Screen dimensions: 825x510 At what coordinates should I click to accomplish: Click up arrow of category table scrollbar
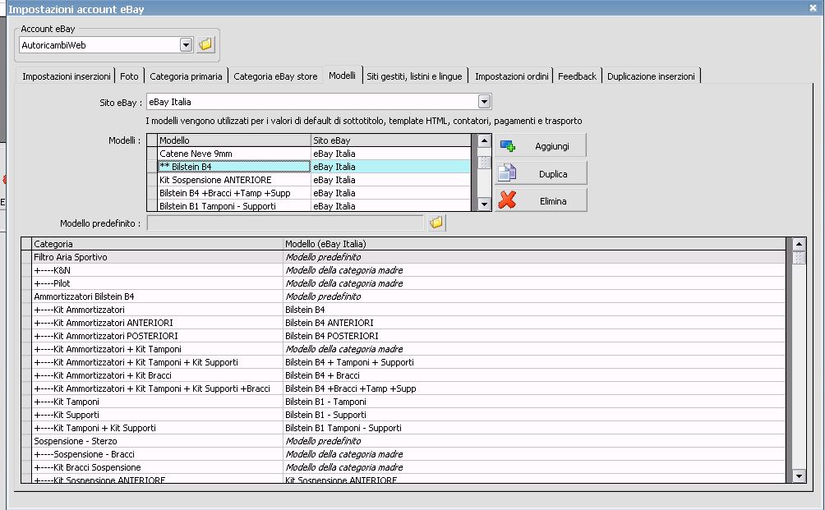coord(799,244)
